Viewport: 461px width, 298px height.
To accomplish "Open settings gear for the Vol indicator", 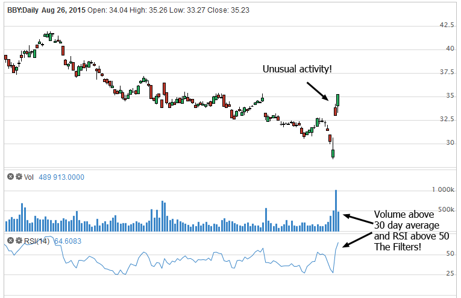I will [19, 177].
